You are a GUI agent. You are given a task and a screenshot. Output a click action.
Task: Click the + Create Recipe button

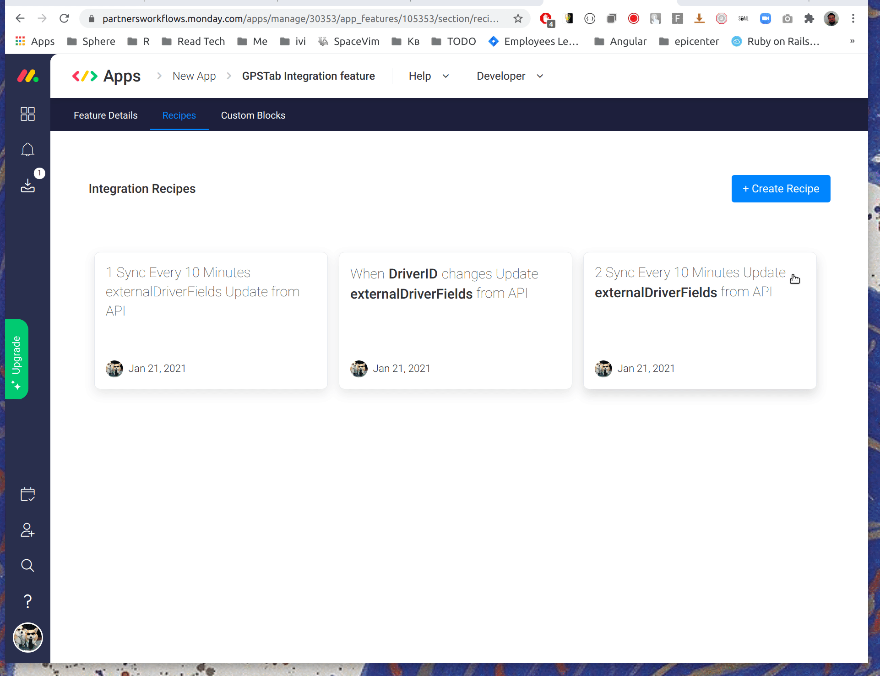(780, 188)
